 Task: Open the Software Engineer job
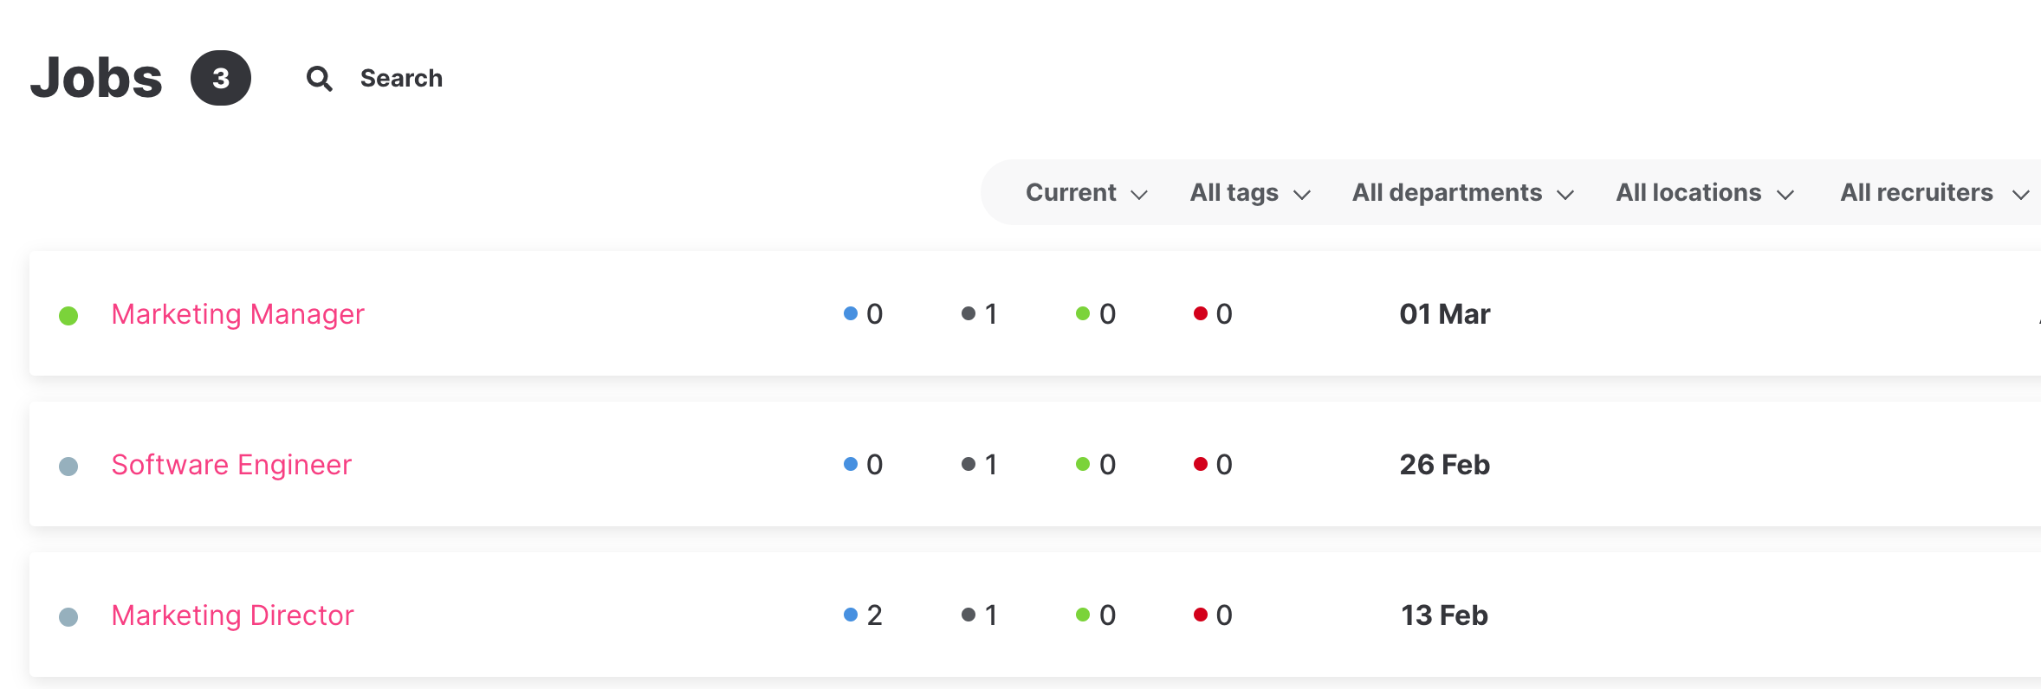pos(231,465)
